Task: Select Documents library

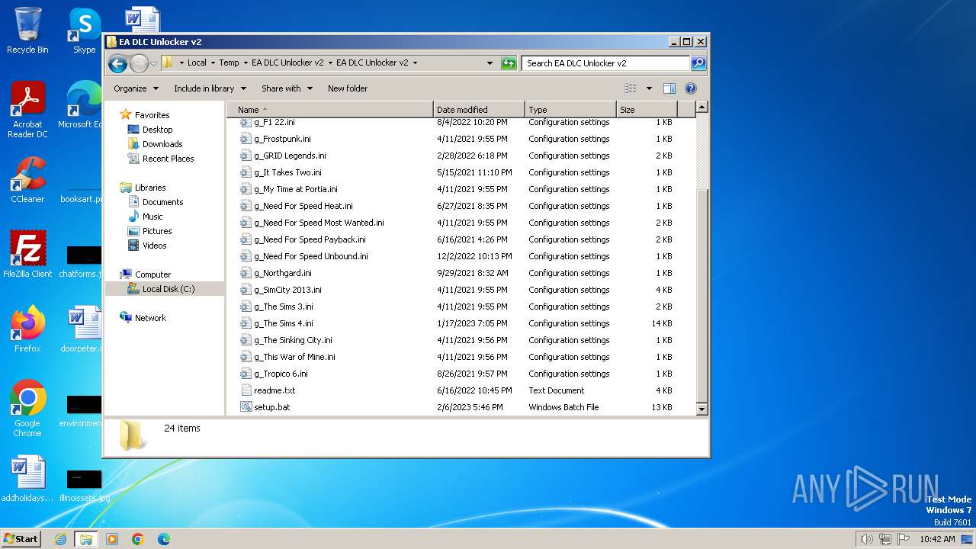Action: (162, 202)
